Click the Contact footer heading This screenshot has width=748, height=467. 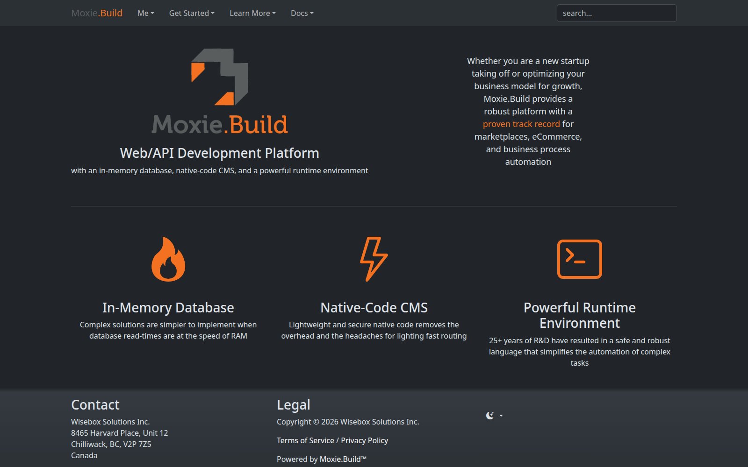pyautogui.click(x=95, y=405)
